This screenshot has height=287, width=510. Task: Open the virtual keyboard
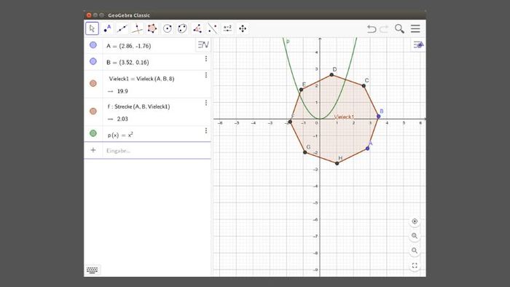[x=92, y=270]
